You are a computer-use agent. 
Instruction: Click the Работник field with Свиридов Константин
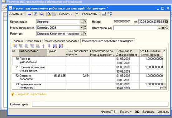[x=58, y=34]
